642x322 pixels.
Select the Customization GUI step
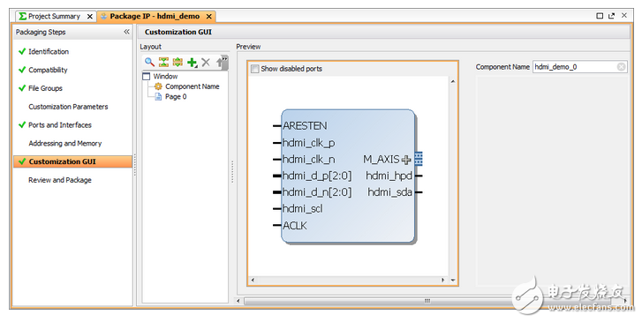[73, 161]
